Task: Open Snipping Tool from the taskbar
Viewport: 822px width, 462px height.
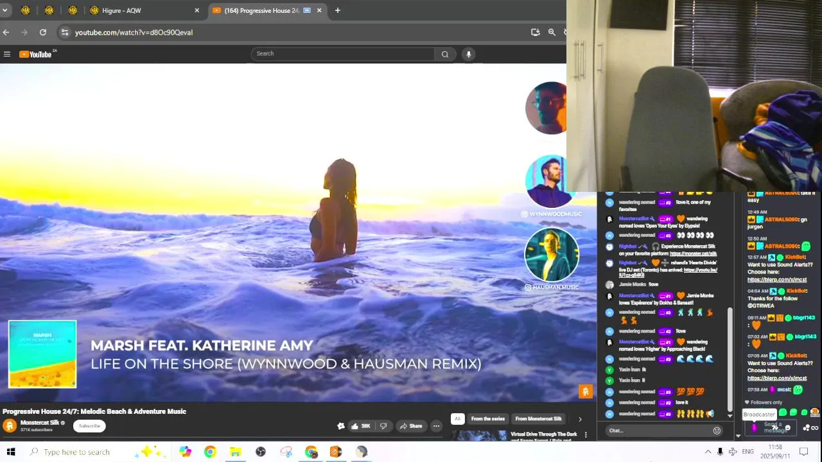Action: 286,452
